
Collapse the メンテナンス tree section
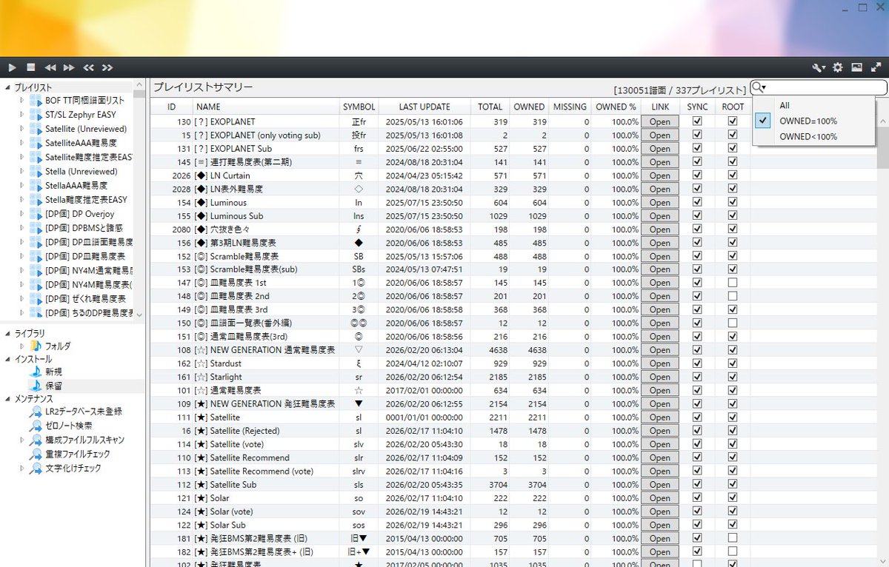tap(8, 400)
